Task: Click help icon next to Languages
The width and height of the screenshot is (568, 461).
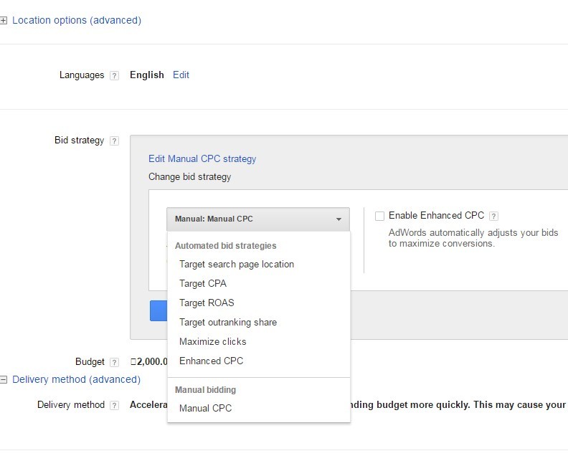Action: [114, 76]
